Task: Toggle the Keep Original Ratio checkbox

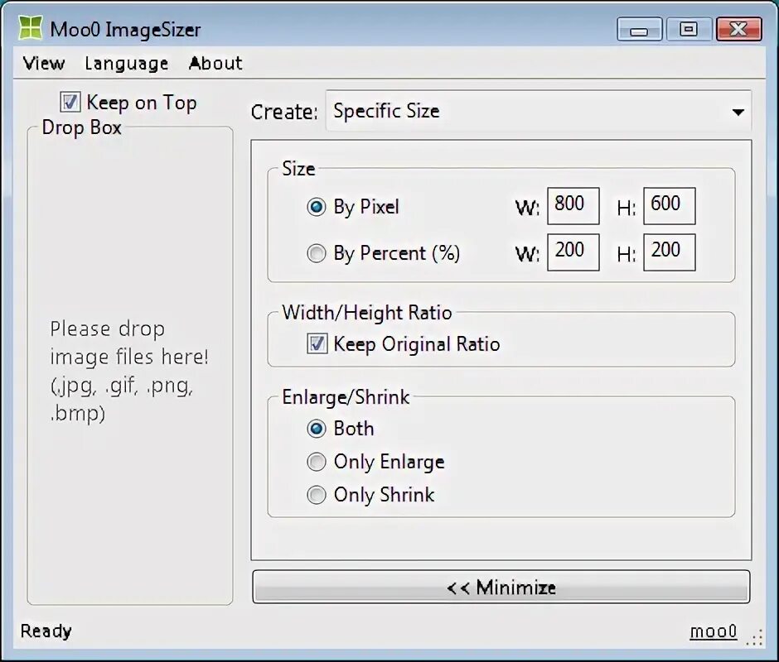Action: (x=317, y=343)
